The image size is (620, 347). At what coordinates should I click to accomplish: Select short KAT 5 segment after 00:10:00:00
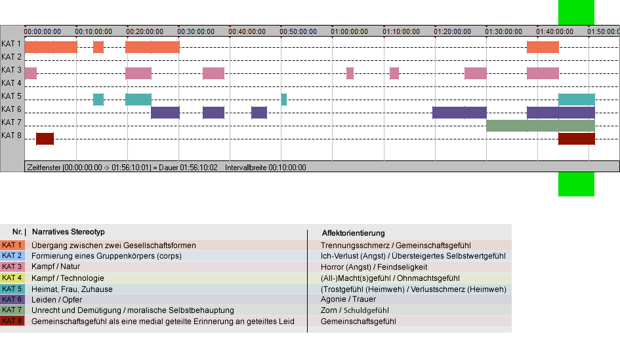click(98, 100)
